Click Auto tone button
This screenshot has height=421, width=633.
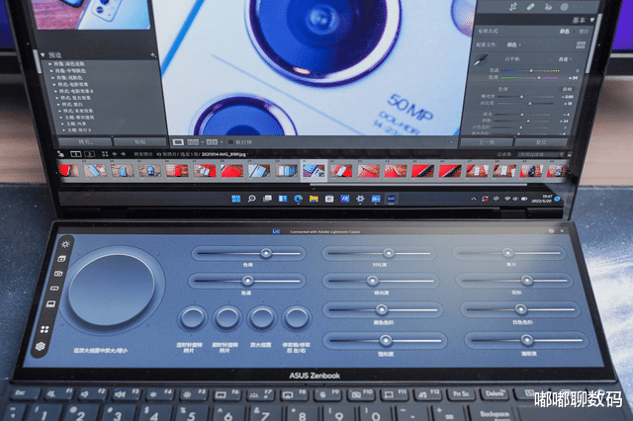click(x=567, y=89)
